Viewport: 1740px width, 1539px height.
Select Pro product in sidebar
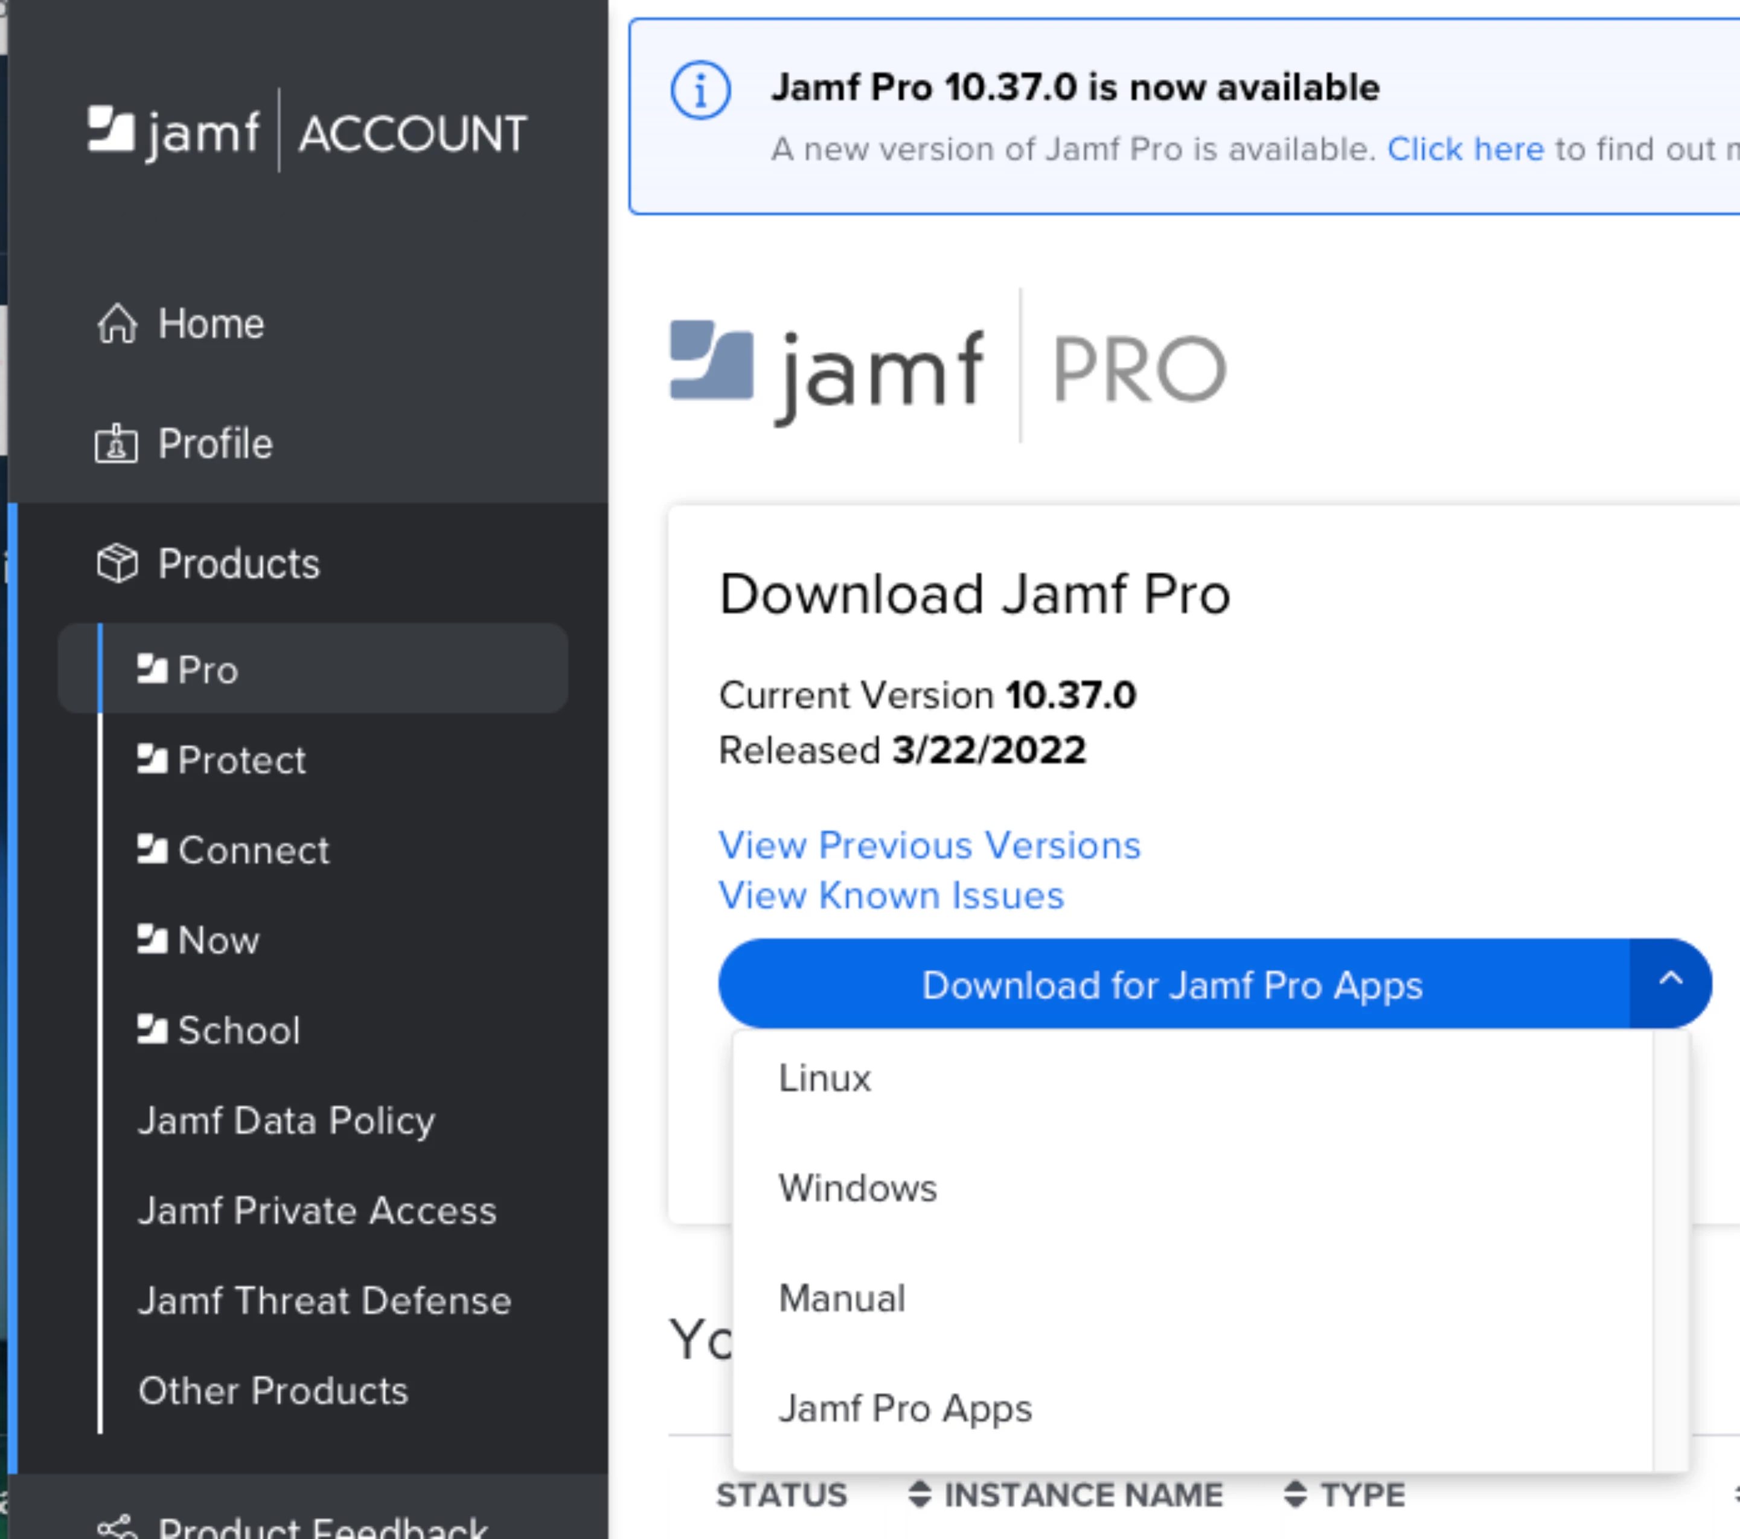coord(313,669)
